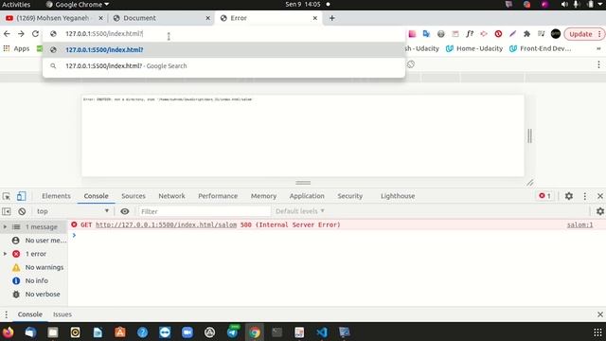Open a new browser tab
This screenshot has width=606, height=341.
click(x=332, y=18)
